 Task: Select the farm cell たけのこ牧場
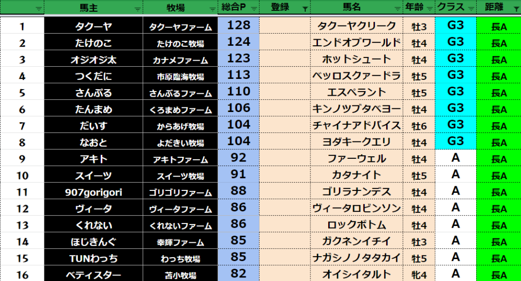coord(180,43)
